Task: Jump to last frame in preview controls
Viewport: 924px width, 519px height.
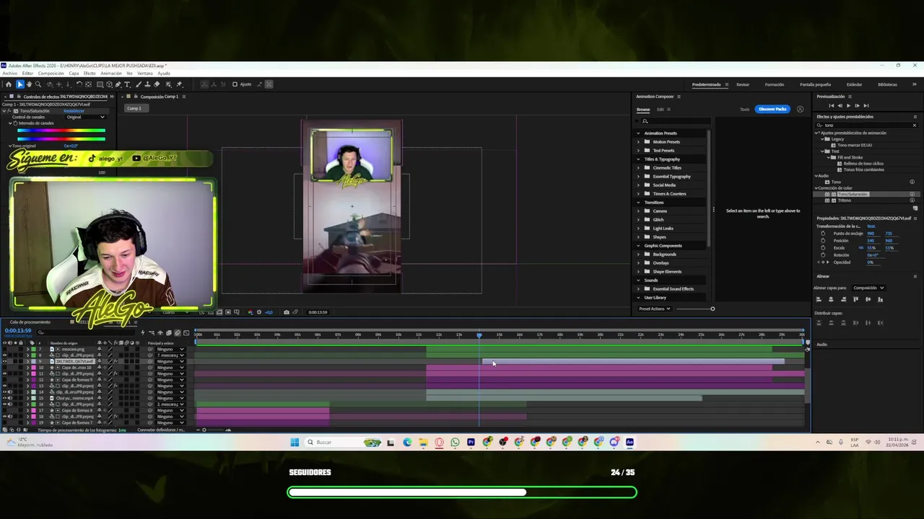Action: click(x=866, y=106)
